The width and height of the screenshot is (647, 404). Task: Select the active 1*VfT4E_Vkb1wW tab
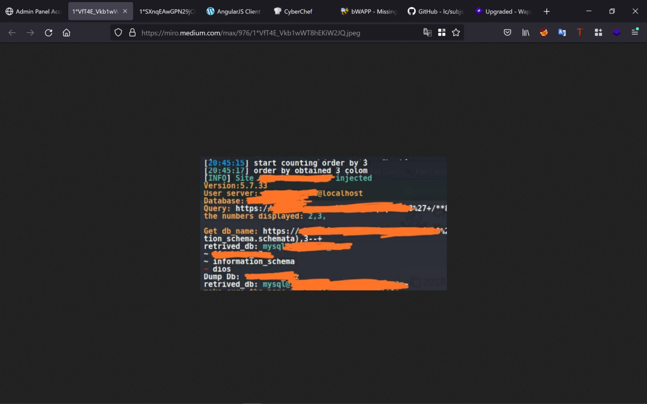pyautogui.click(x=100, y=11)
